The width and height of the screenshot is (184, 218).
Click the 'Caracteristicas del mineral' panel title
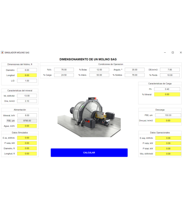(20, 90)
